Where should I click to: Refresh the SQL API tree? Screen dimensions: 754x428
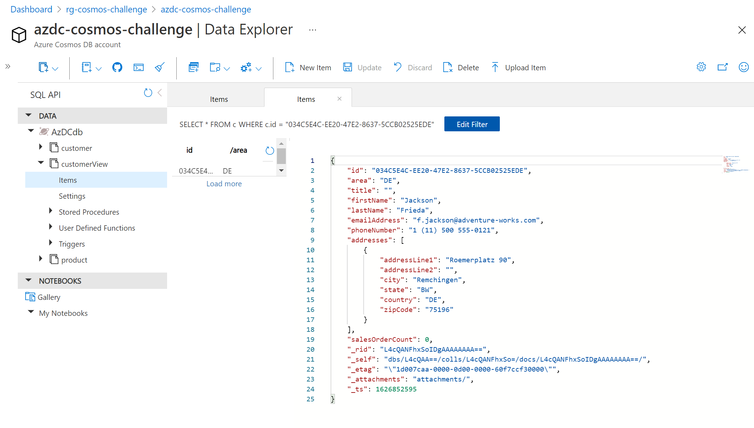click(x=148, y=93)
